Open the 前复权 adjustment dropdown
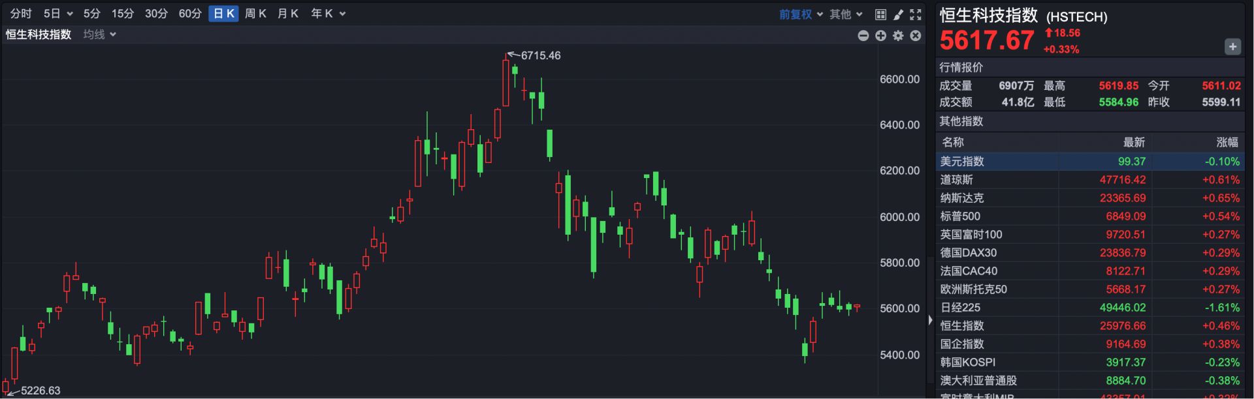The image size is (1254, 399). tap(801, 14)
